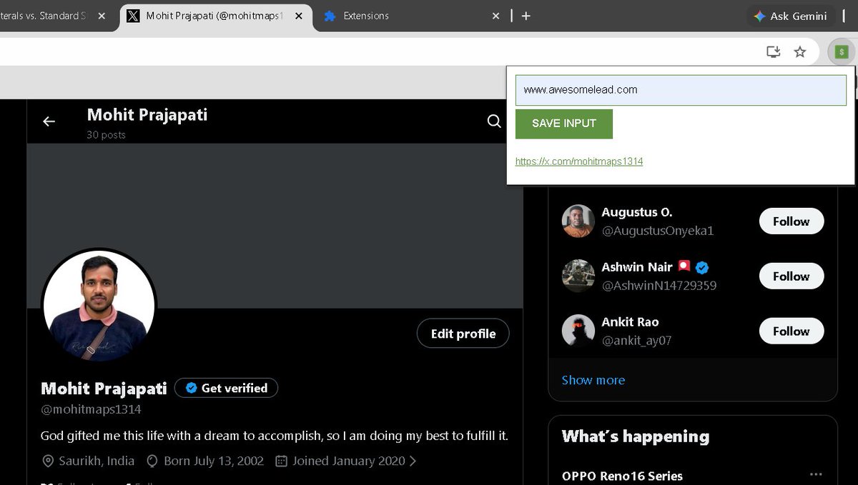This screenshot has width=858, height=485.
Task: Open Mohit Prajapati's profile picture
Action: coord(99,305)
